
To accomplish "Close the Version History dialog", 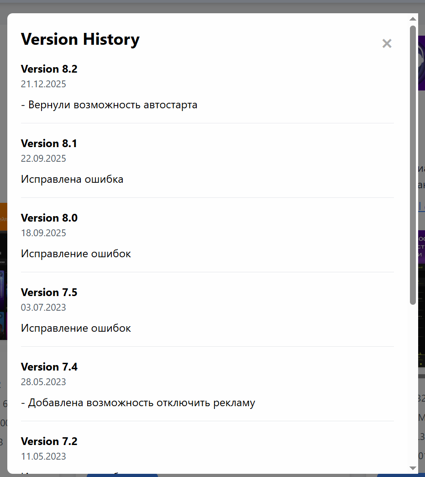I will (x=387, y=43).
